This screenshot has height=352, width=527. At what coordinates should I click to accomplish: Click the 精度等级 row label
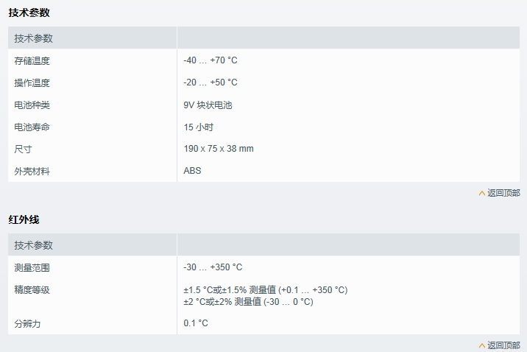(32, 290)
